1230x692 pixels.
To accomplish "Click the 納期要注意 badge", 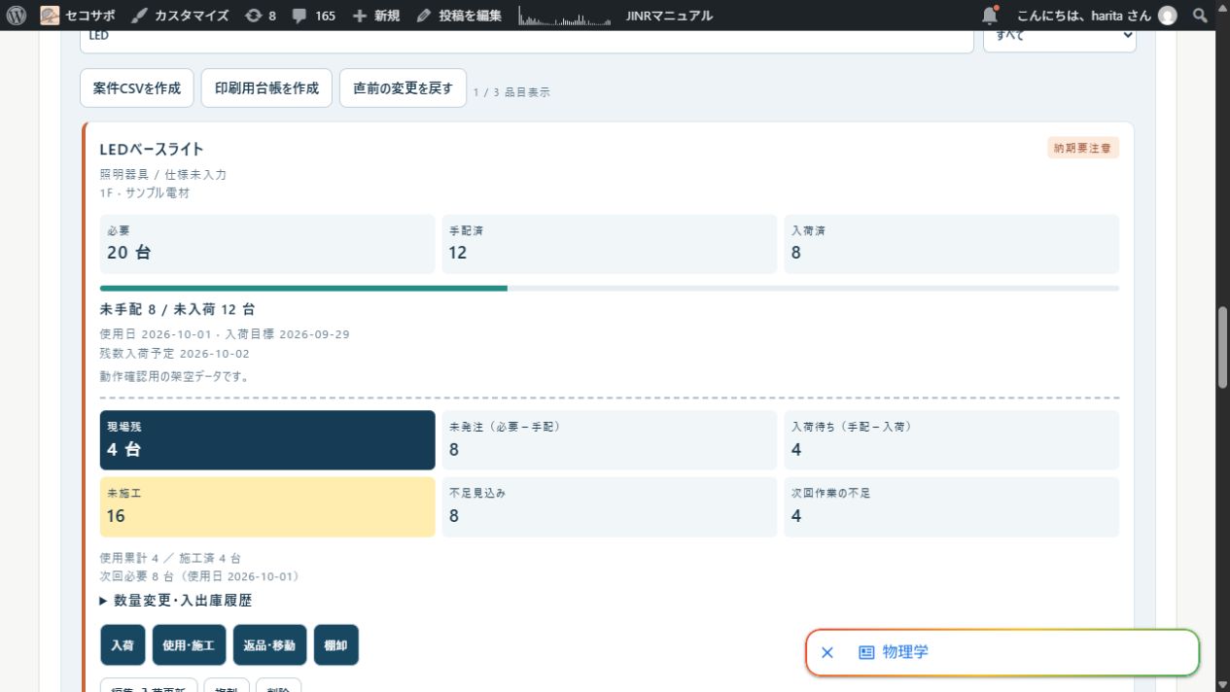I will (1083, 149).
